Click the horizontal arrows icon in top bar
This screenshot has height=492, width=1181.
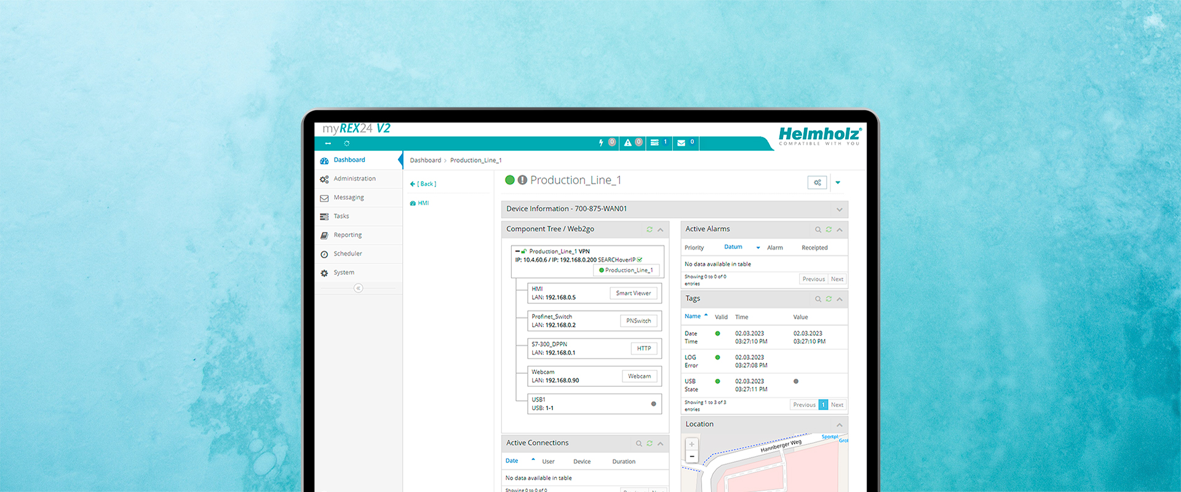click(328, 143)
